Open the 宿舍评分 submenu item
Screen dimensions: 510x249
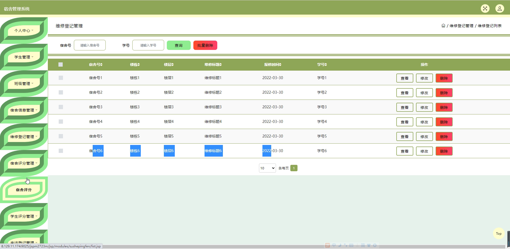click(x=24, y=190)
